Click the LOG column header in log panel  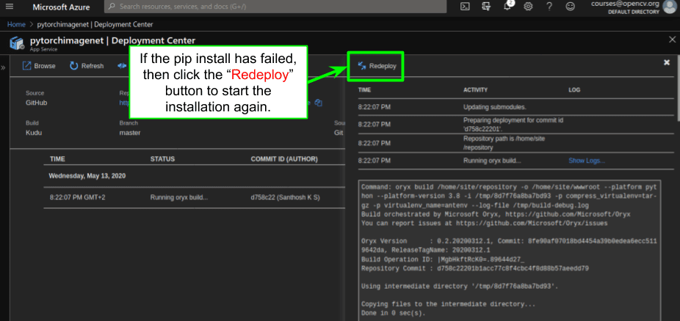pos(574,90)
